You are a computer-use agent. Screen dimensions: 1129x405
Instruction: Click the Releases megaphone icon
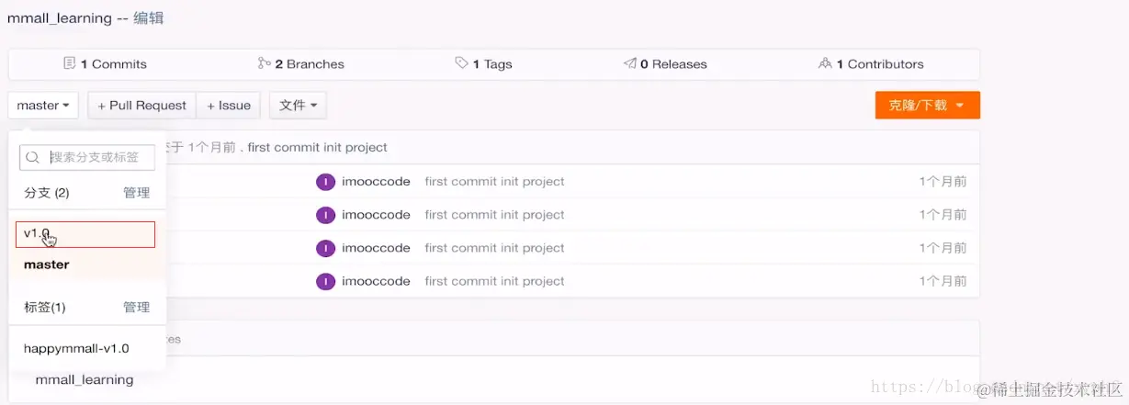point(629,64)
